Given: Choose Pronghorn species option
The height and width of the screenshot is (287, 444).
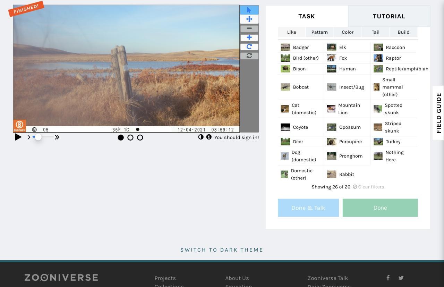Looking at the screenshot, I should click(x=347, y=156).
